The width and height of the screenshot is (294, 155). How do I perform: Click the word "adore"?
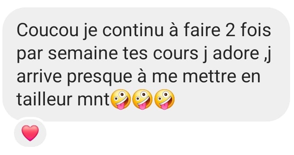click(x=236, y=53)
